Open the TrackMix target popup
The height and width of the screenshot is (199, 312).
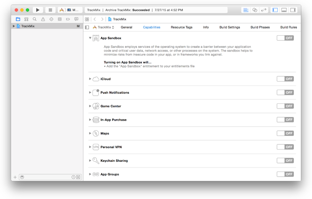coord(103,27)
